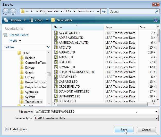Click the DYNAUDIO.LTD file icon

[x=56, y=96]
